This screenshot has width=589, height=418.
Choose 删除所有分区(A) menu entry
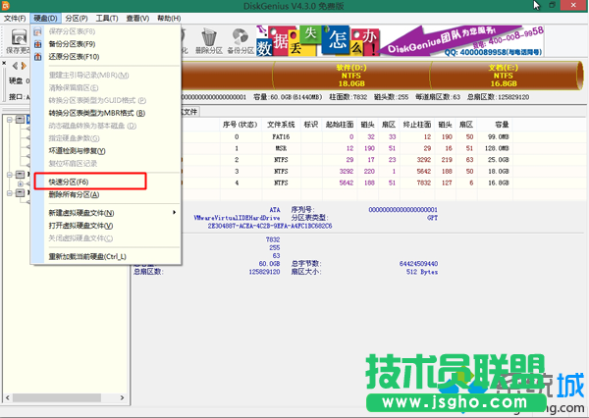pos(74,194)
